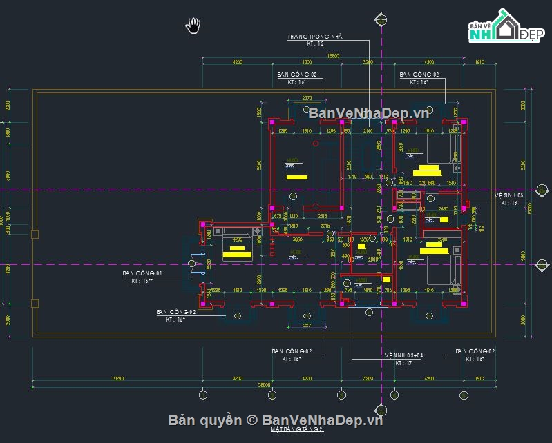Click the KT: 17 annotation

(x=403, y=363)
